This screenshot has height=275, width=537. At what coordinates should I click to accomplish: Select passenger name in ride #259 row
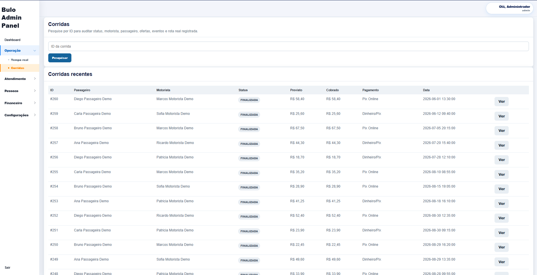coord(92,114)
